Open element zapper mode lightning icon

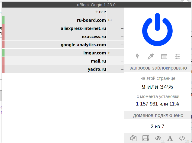[x=137, y=57]
